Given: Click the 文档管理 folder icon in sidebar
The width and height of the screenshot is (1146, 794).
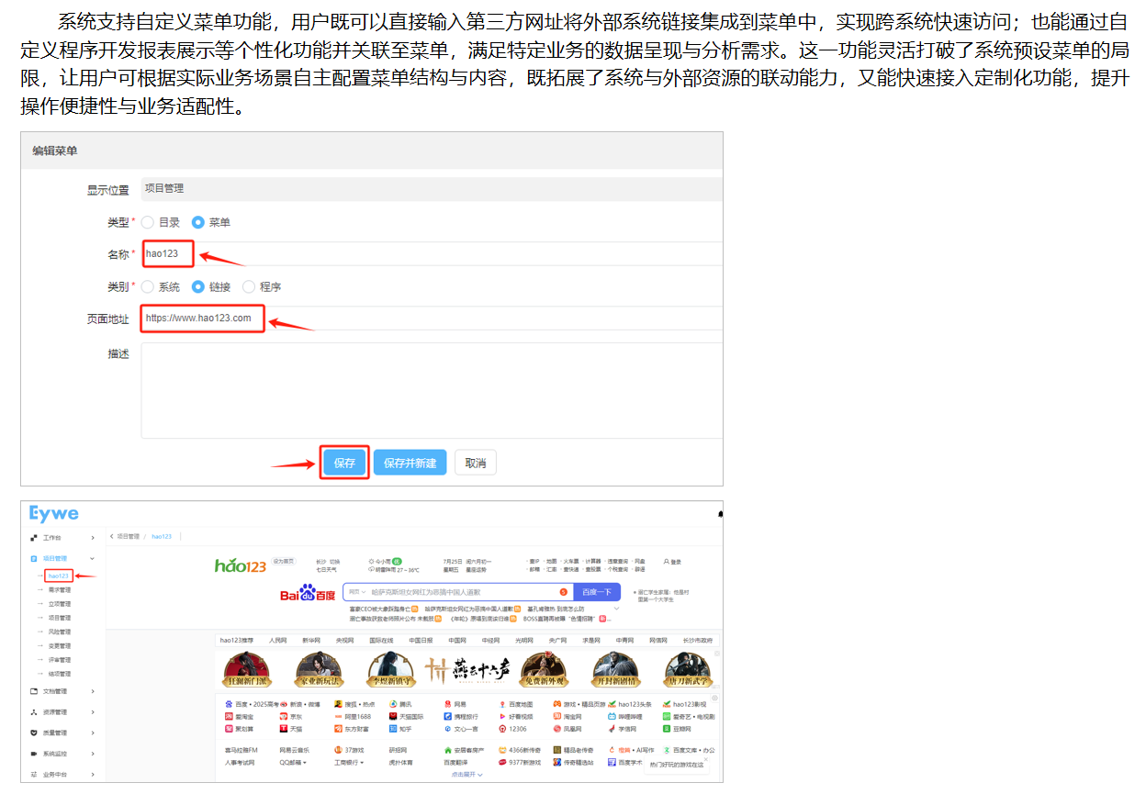Looking at the screenshot, I should [34, 691].
